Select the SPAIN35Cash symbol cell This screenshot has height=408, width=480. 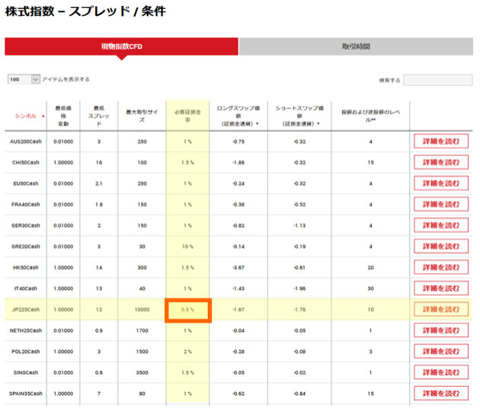click(26, 394)
